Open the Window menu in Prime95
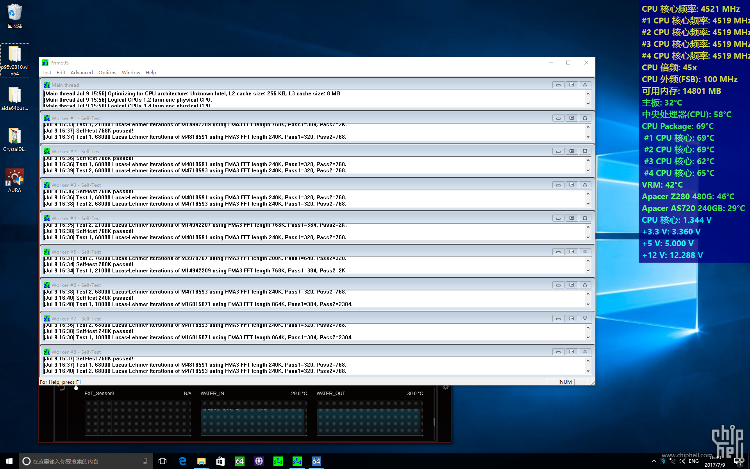The image size is (750, 469). pyautogui.click(x=131, y=73)
